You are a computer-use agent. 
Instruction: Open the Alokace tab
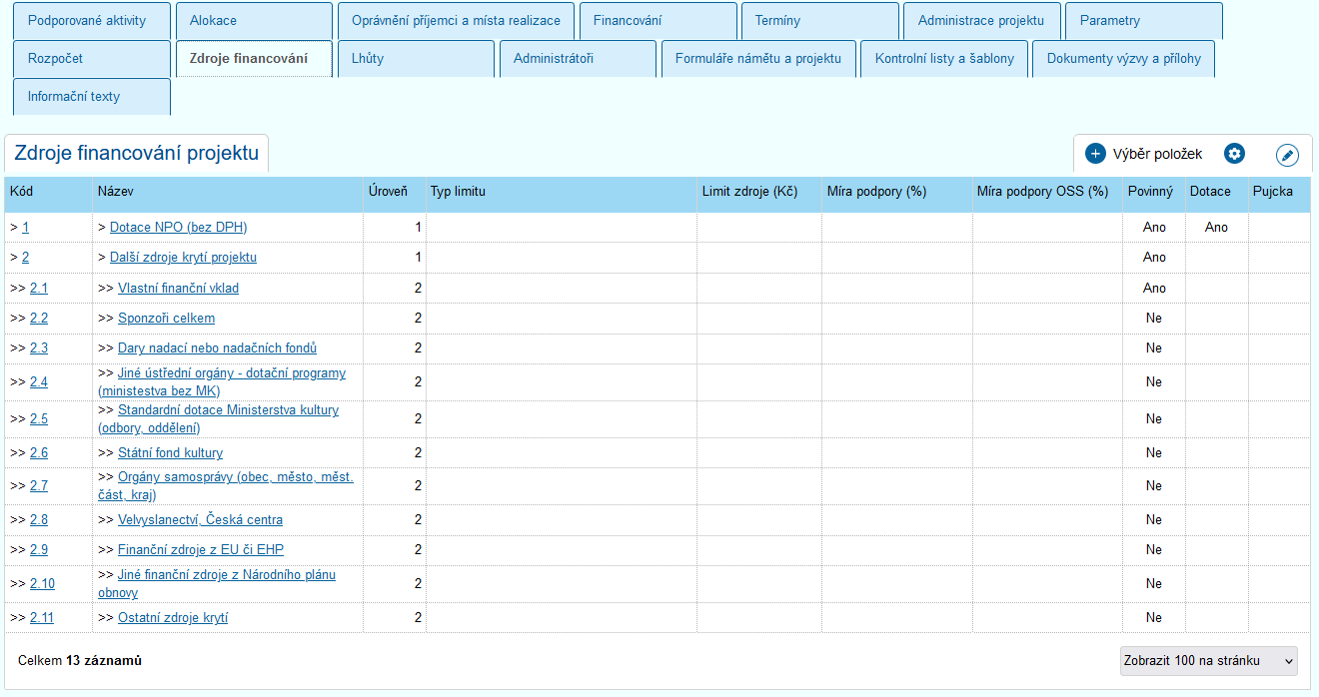pyautogui.click(x=254, y=21)
